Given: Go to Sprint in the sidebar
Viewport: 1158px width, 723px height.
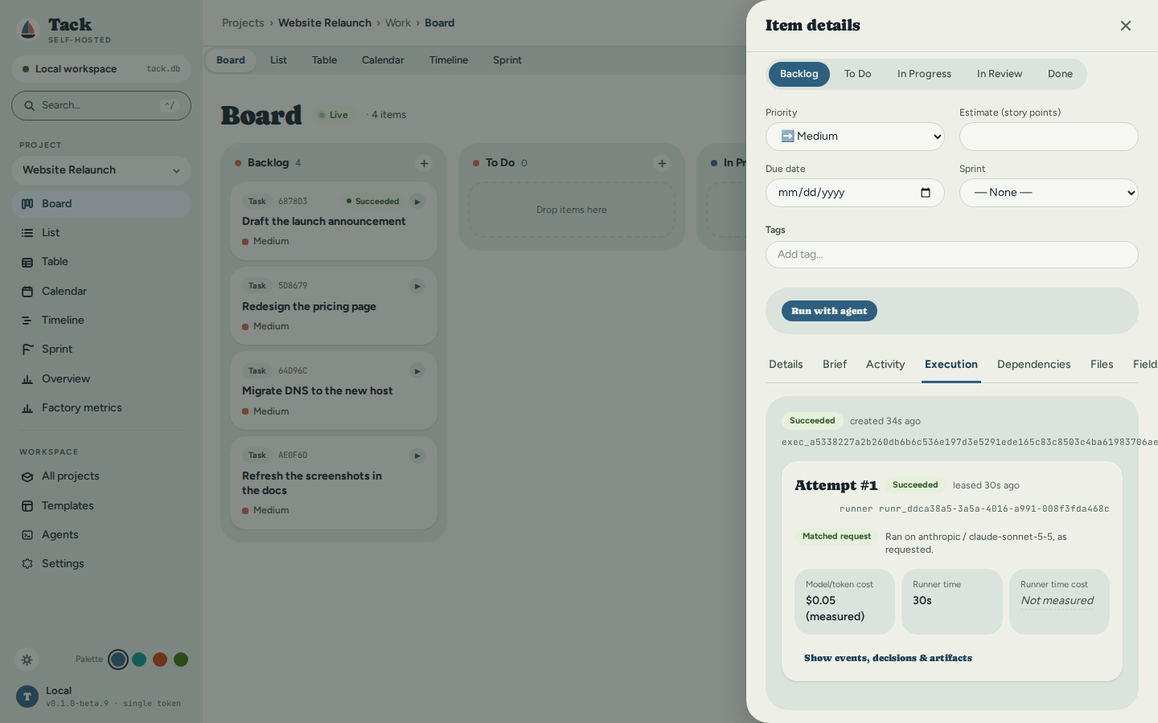Looking at the screenshot, I should 101,349.
